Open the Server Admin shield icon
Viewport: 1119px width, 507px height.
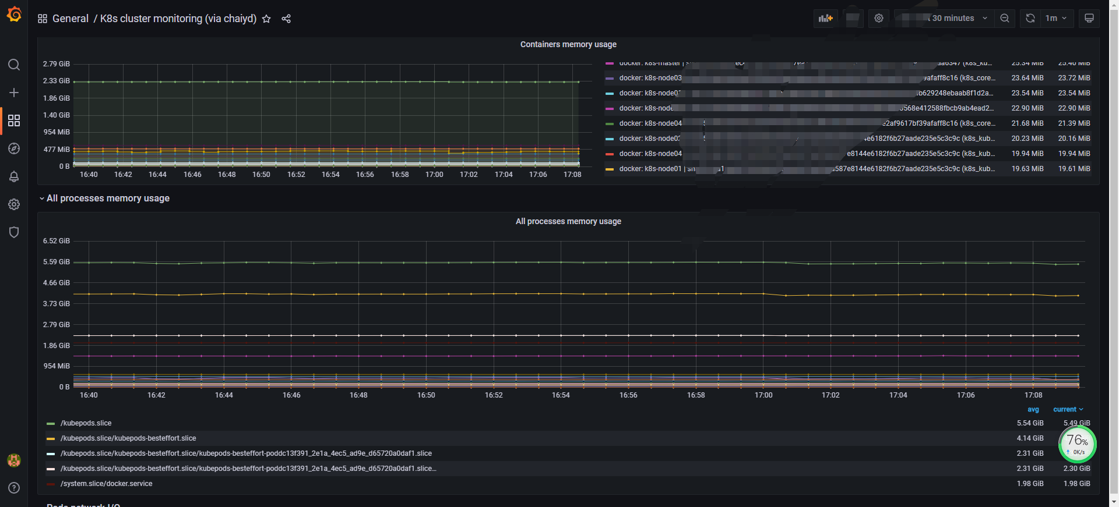14,232
